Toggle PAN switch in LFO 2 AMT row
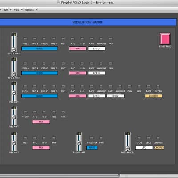 click(x=110, y=64)
